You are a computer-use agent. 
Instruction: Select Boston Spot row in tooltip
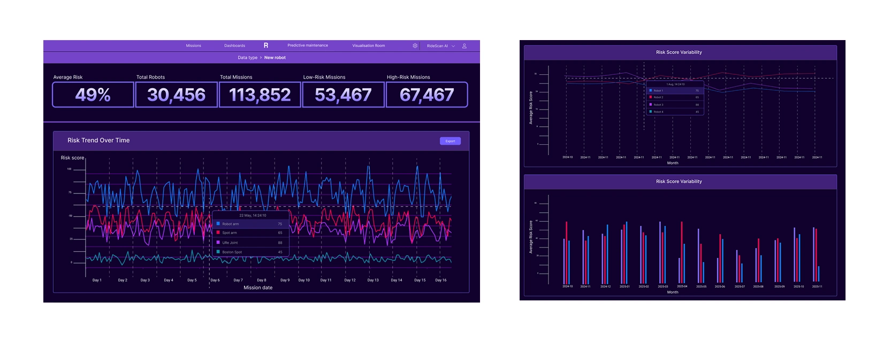click(x=250, y=252)
